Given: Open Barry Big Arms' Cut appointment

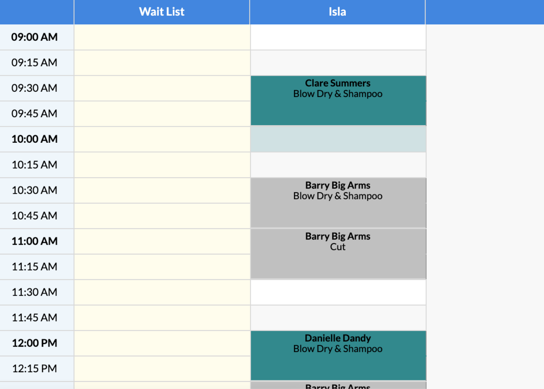Looking at the screenshot, I should 337,253.
